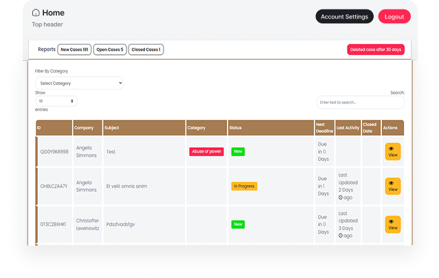
Task: Focus the search text field
Action: [x=360, y=102]
